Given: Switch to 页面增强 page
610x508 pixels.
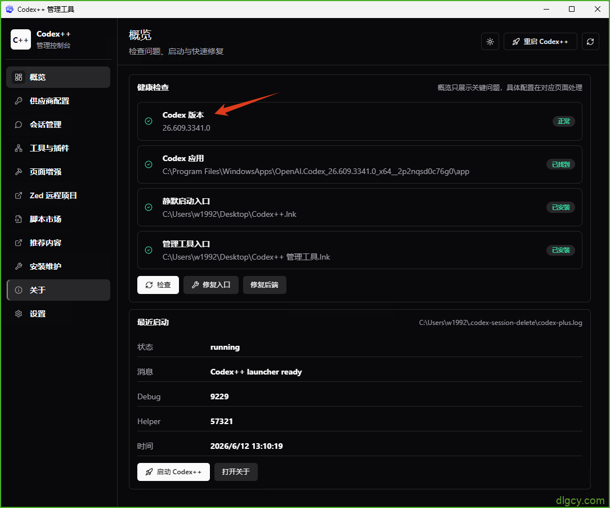Looking at the screenshot, I should click(x=59, y=172).
